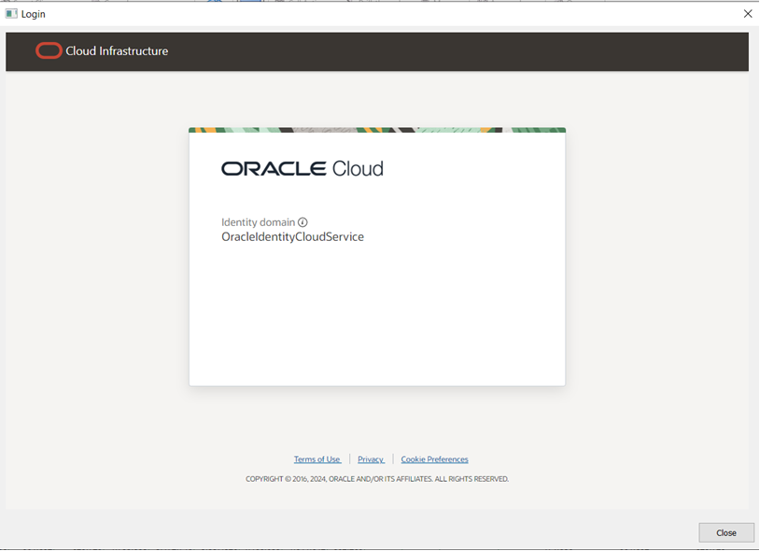
Task: Click the Login title text
Action: (33, 14)
